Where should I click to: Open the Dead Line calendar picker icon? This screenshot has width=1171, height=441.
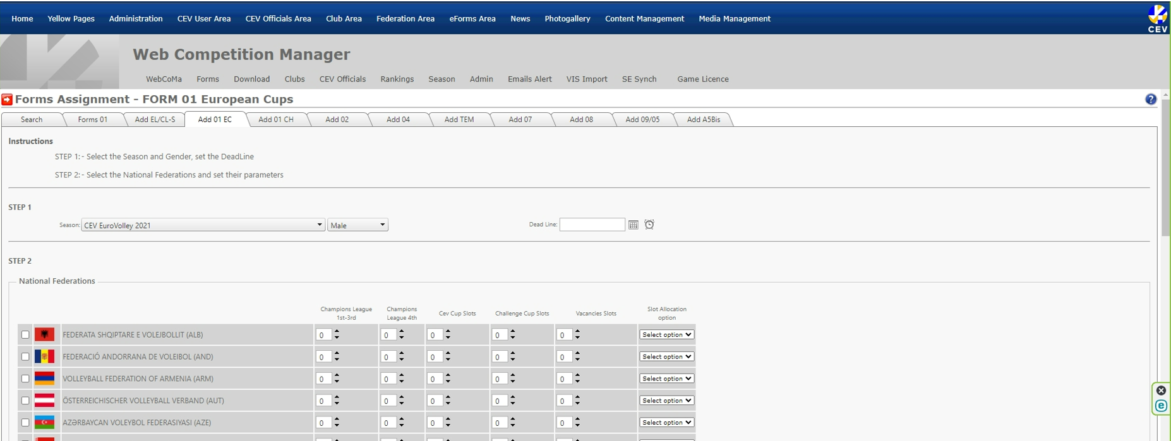tap(633, 225)
